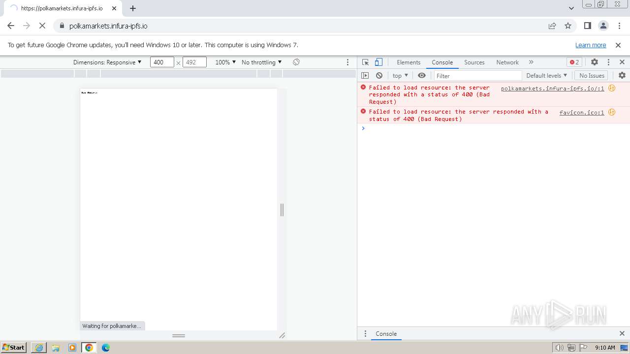Go back to previous page
Viewport: 630px width, 354px height.
point(11,26)
